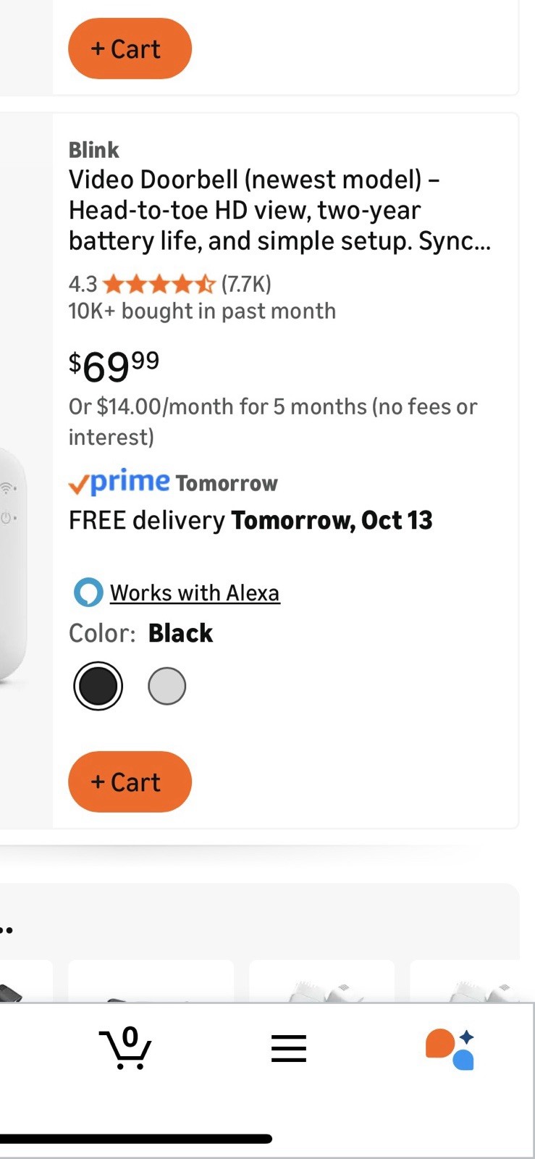This screenshot has width=535, height=1159.
Task: Open the hamburger menu in bottom navigation
Action: [289, 1048]
